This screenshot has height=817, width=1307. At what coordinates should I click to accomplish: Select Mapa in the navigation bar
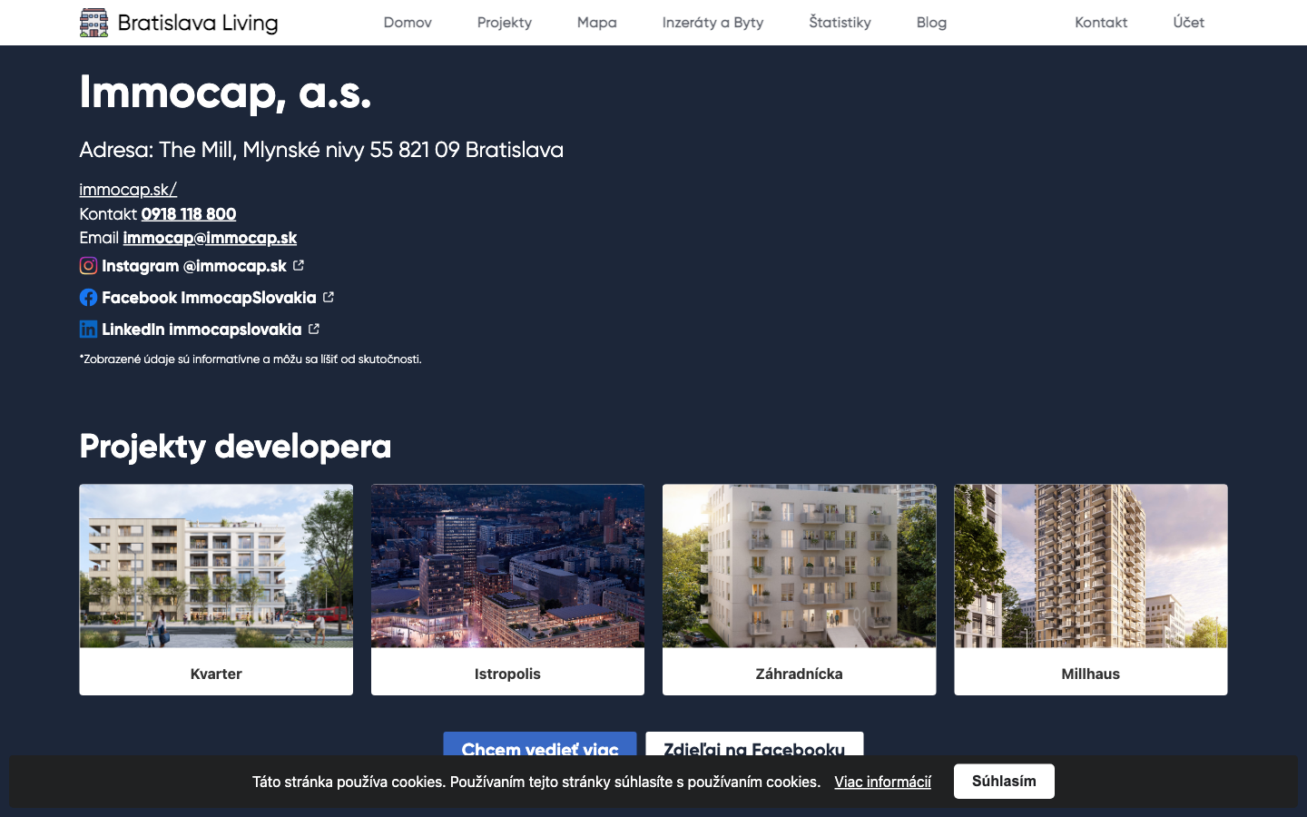pos(597,22)
